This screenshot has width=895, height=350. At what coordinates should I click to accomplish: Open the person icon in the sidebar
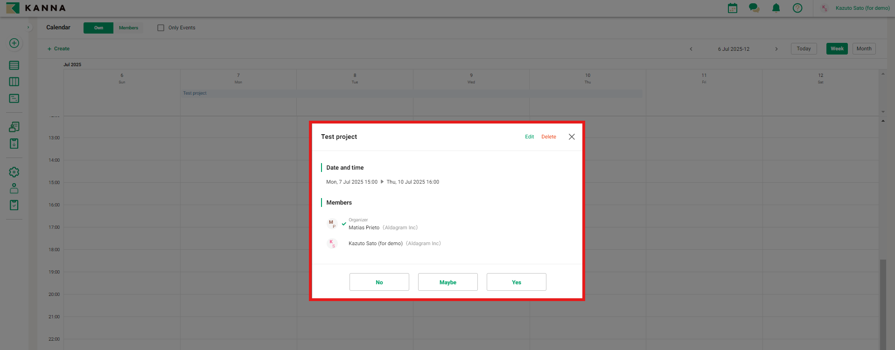click(14, 188)
